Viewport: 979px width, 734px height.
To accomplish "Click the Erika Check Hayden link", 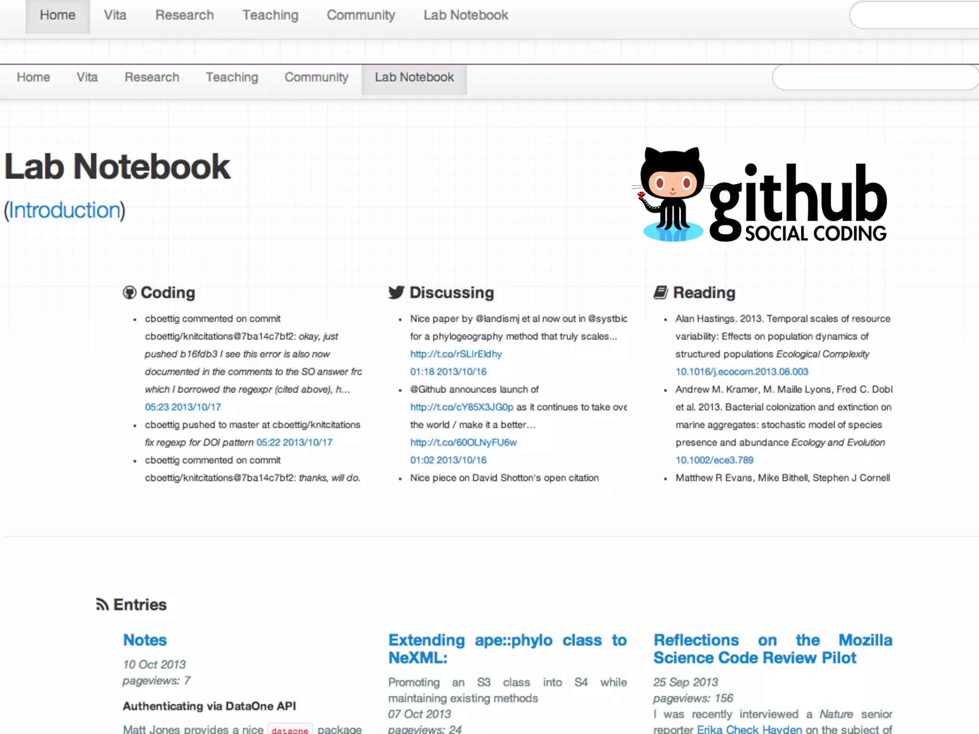I will coord(749,729).
